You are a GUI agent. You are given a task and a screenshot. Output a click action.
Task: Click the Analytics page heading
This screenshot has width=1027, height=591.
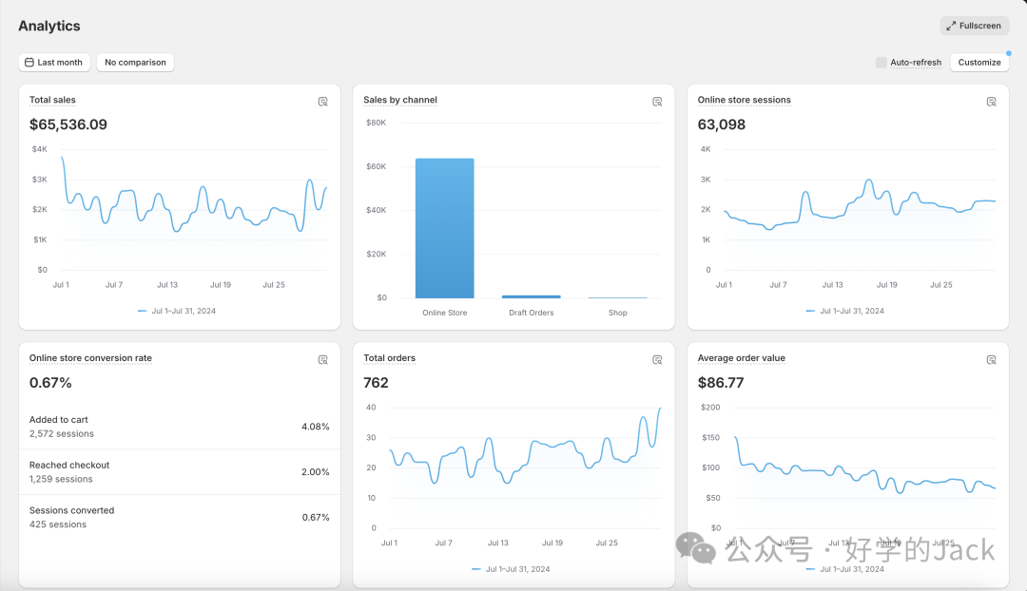(49, 27)
